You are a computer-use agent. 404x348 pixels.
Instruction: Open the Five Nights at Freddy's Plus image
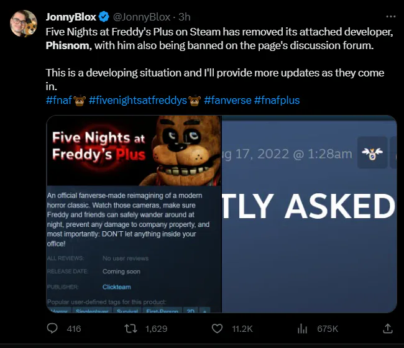click(134, 214)
